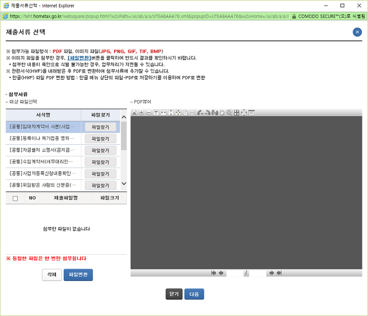The height and width of the screenshot is (316, 368).
Task: Click the 파일크기 column header
Action: [x=110, y=198]
